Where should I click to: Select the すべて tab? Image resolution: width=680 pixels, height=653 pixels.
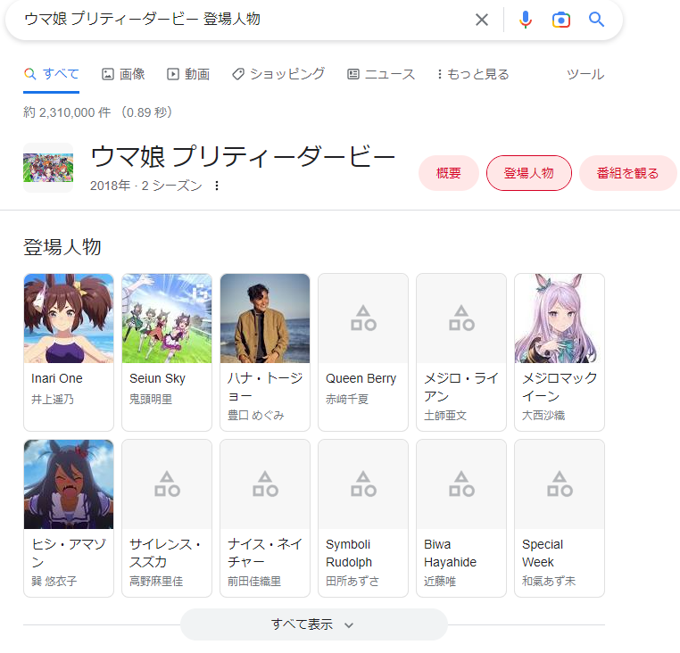click(x=51, y=74)
